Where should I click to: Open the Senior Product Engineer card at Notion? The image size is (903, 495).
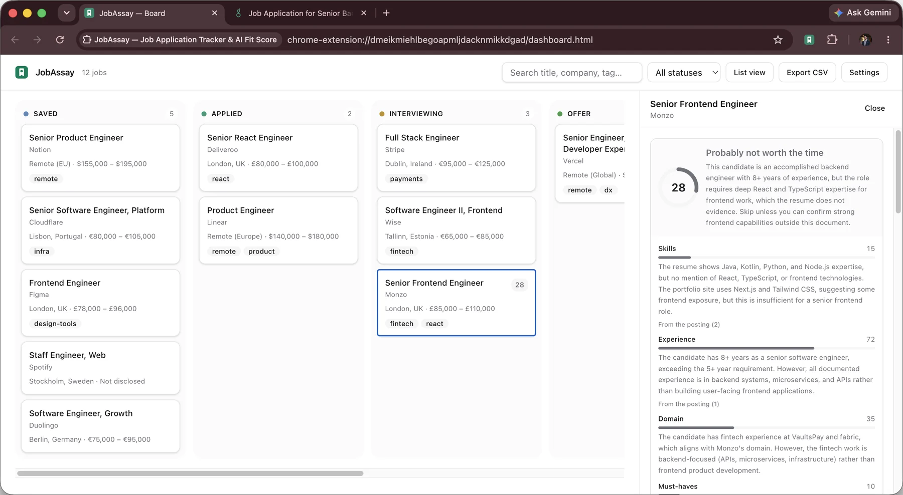coord(100,158)
